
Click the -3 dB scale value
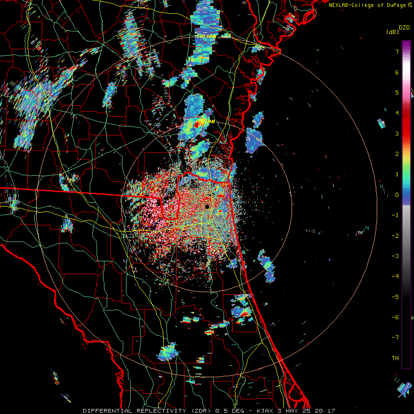click(395, 256)
